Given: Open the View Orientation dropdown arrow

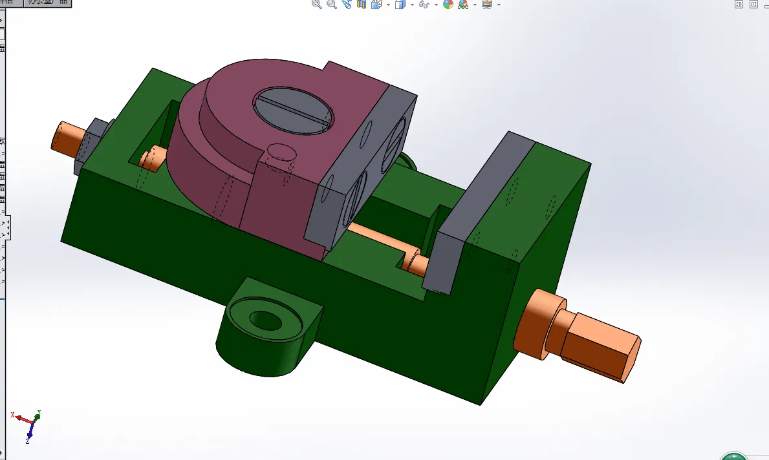Looking at the screenshot, I should click(x=389, y=5).
